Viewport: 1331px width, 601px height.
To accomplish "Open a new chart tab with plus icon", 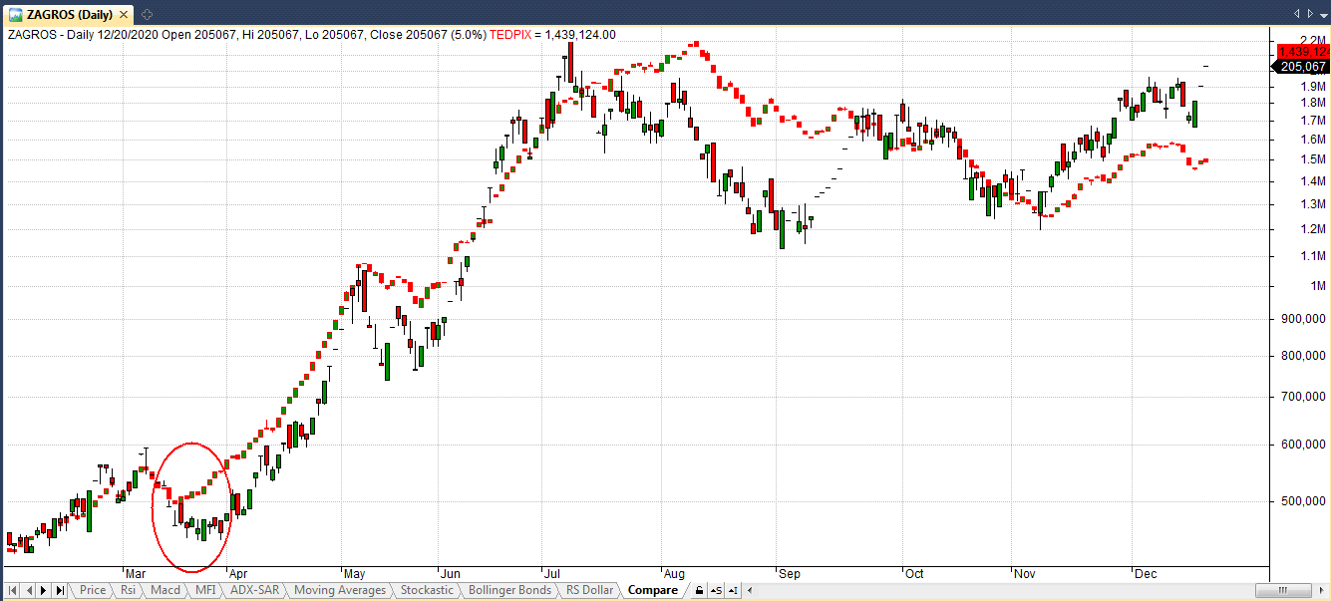I will (x=147, y=13).
